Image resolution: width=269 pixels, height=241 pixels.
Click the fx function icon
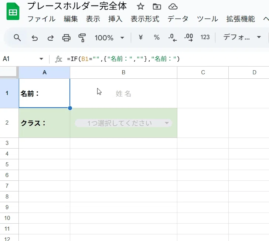(58, 59)
